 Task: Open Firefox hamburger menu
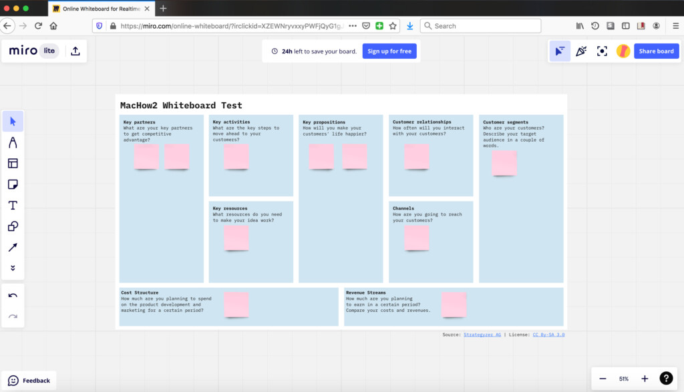[x=675, y=26]
